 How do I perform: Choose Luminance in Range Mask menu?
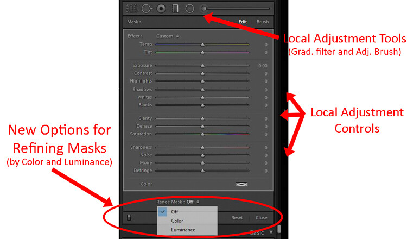point(187,230)
